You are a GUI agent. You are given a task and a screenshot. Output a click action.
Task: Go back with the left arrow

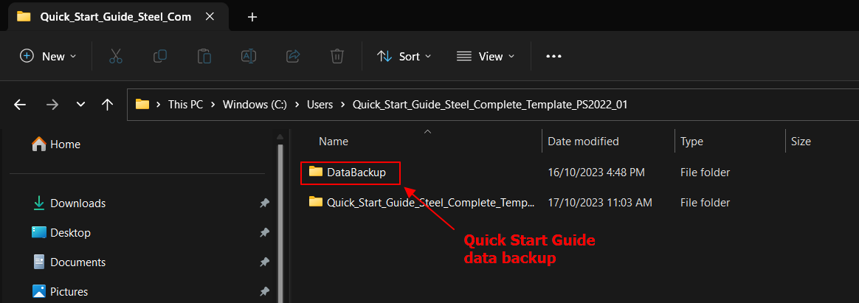pos(20,105)
